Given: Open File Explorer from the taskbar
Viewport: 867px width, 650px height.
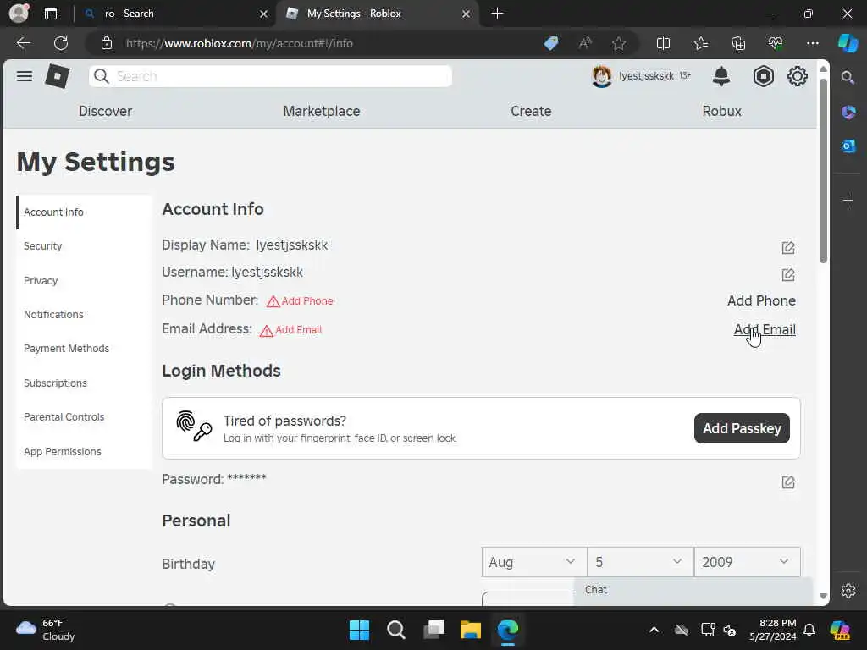Looking at the screenshot, I should [471, 630].
